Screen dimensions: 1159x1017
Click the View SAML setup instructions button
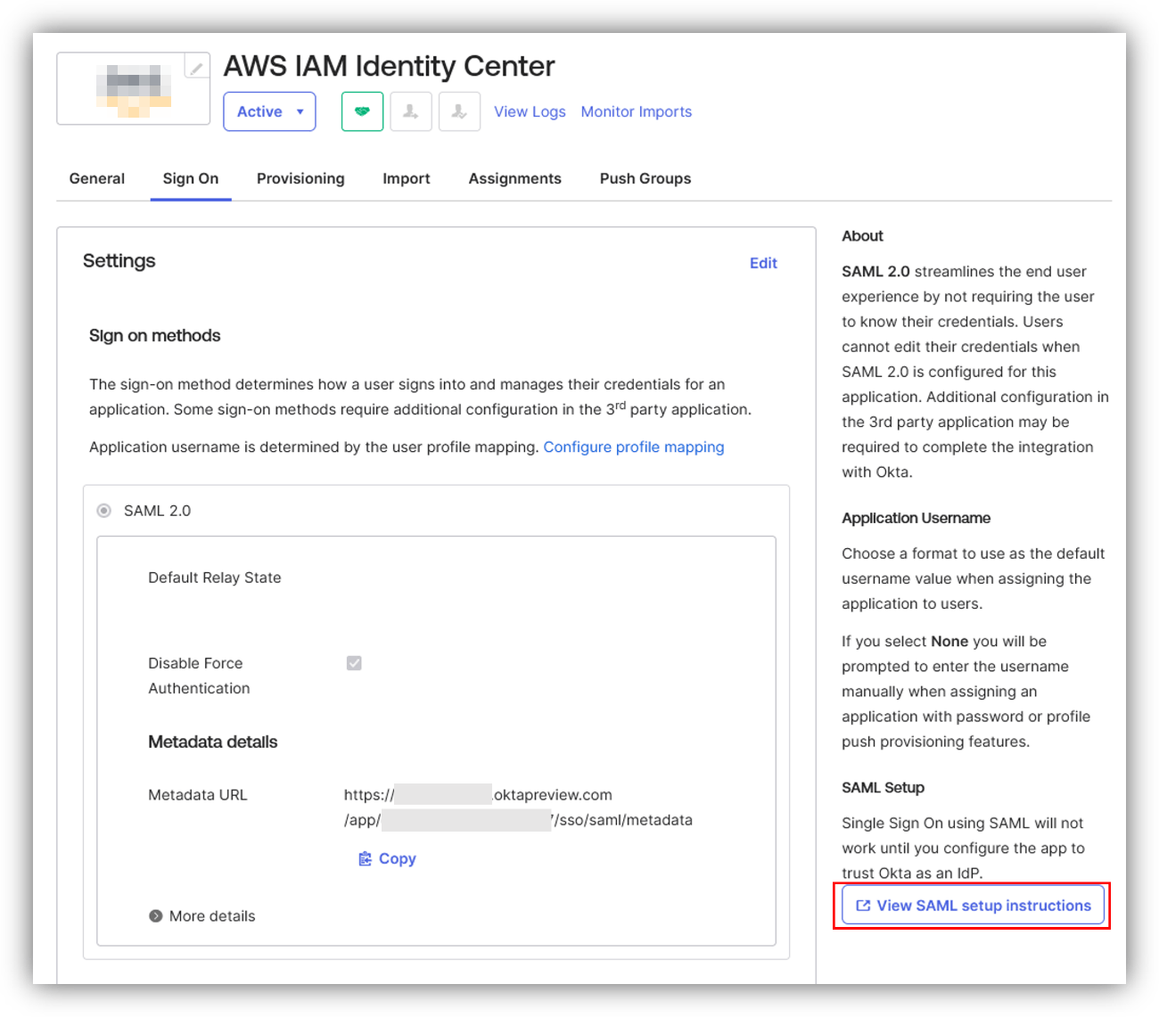tap(973, 906)
